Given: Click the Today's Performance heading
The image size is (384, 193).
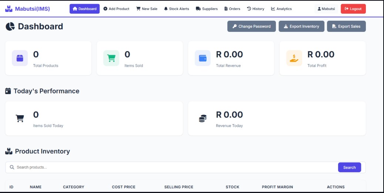Looking at the screenshot, I should pyautogui.click(x=46, y=91).
